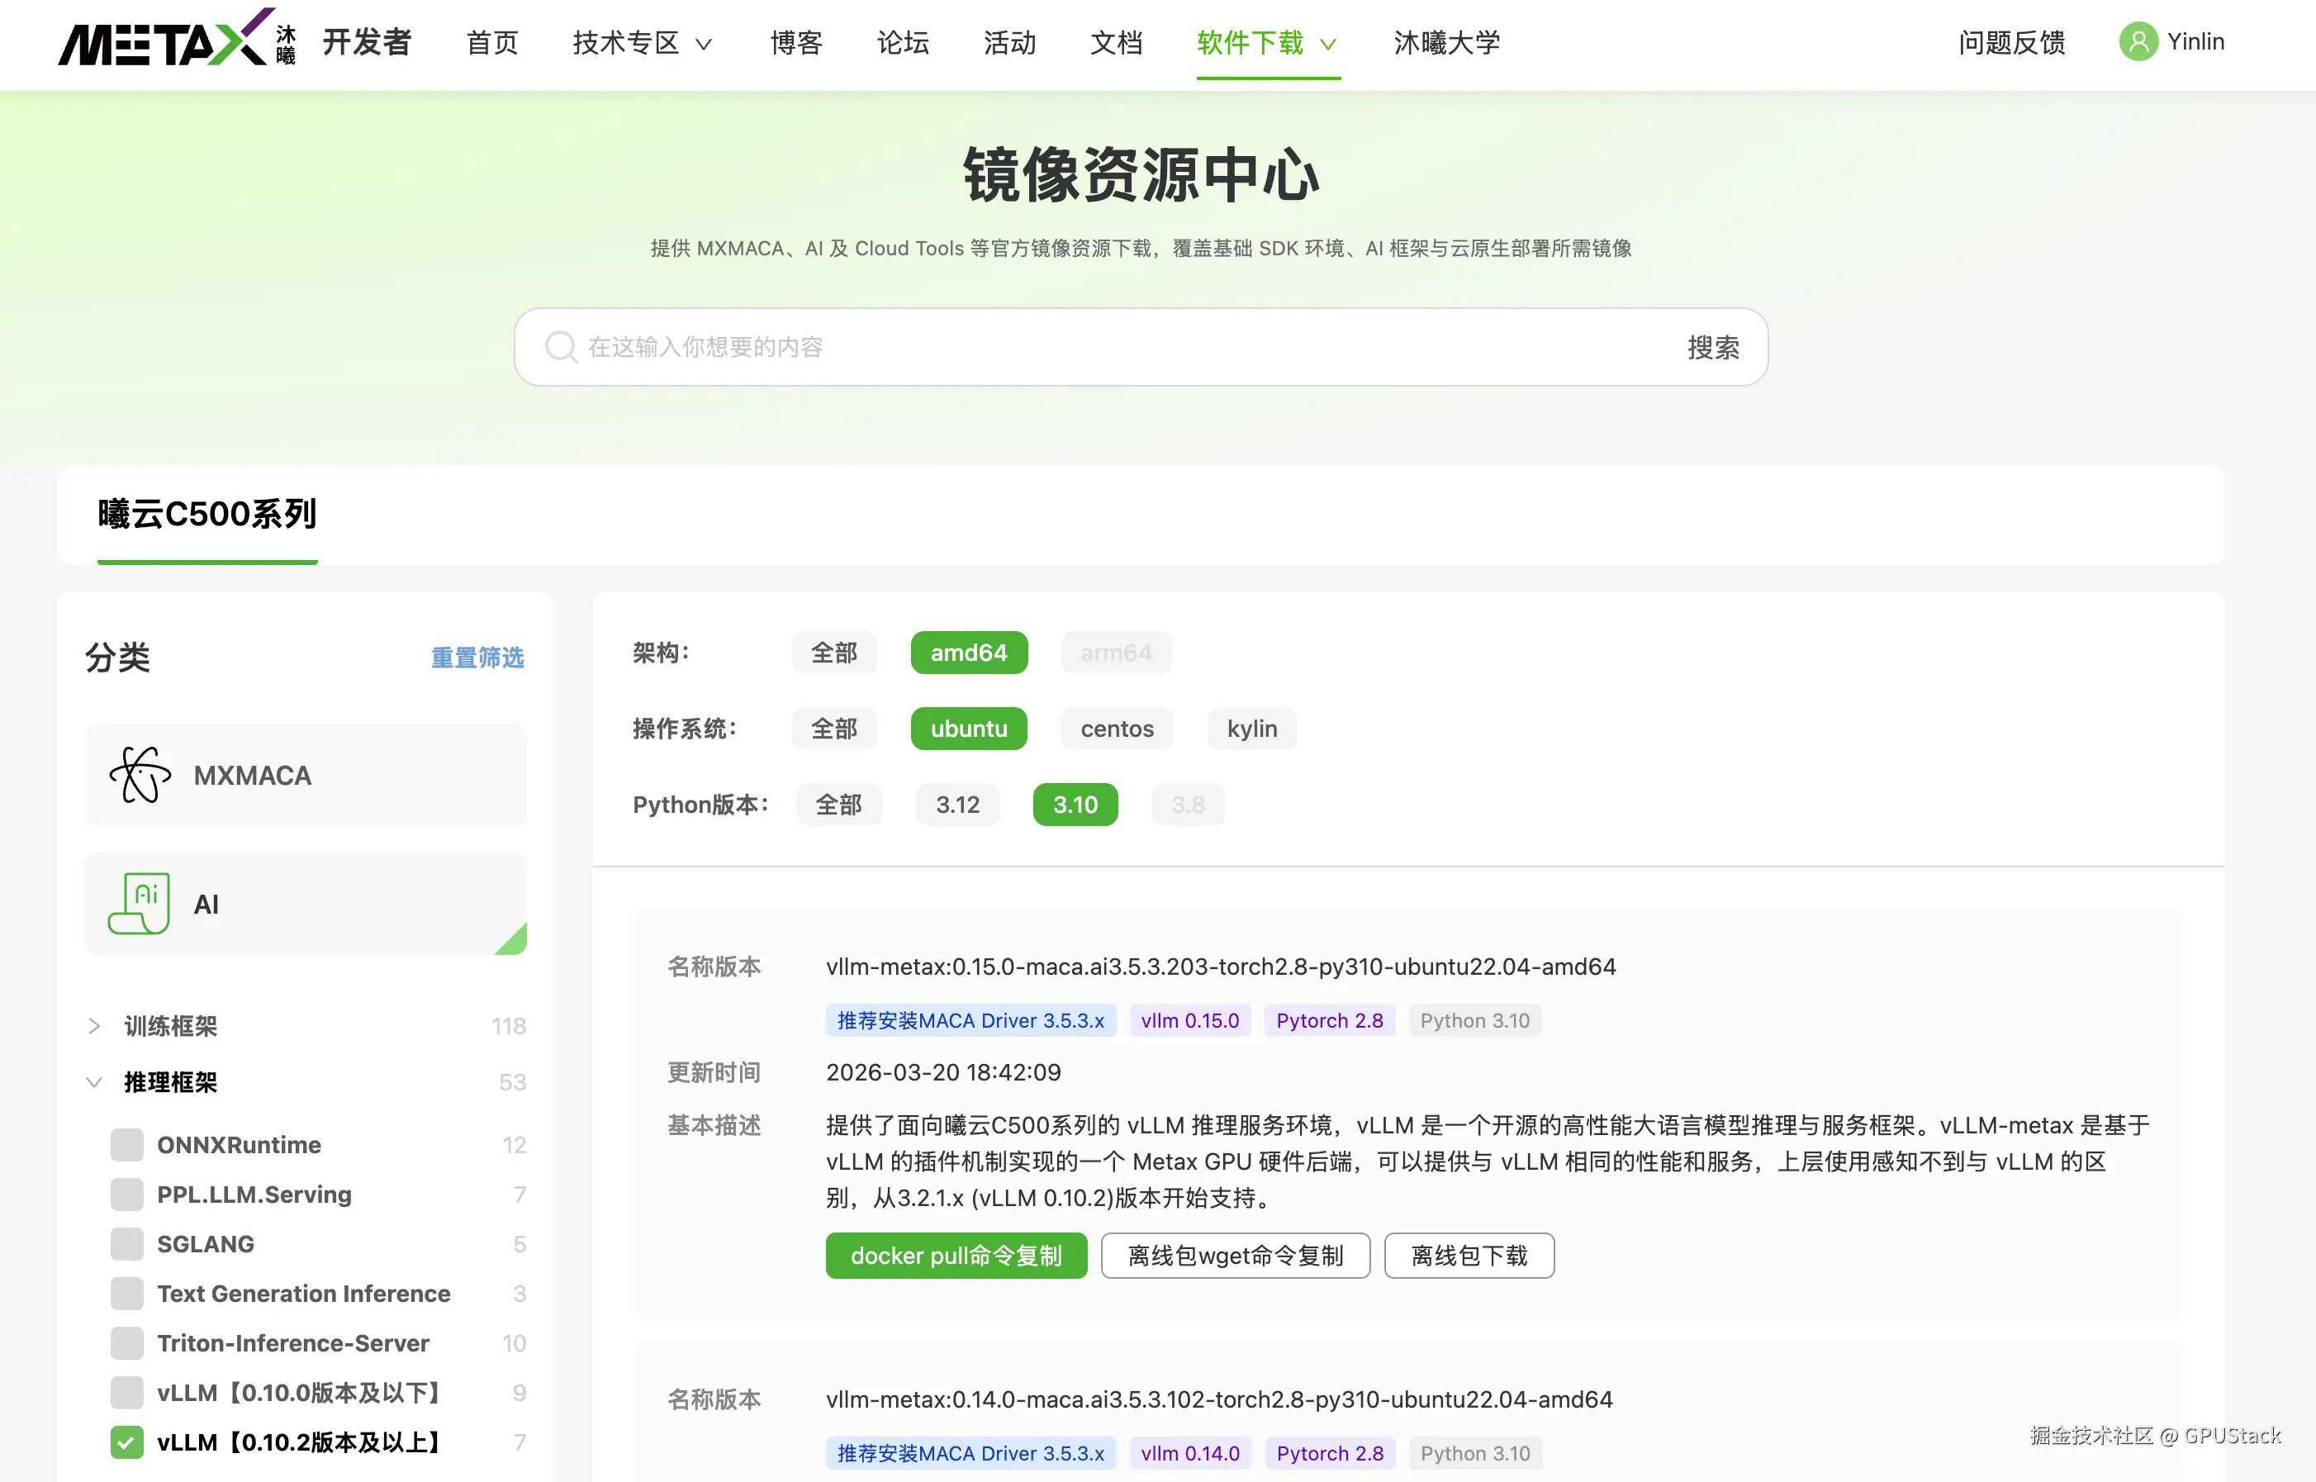Uncheck vLLM【0.10.2版本及以上】 checkbox
The height and width of the screenshot is (1482, 2316).
[127, 1442]
